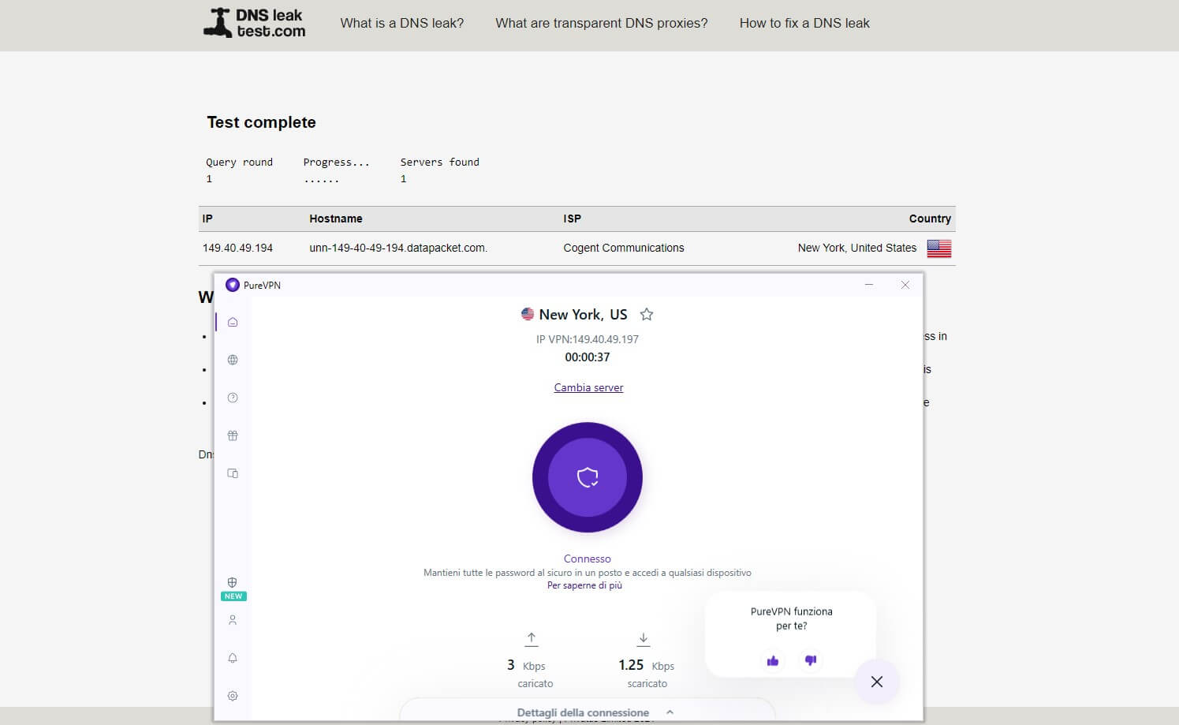
Task: Click the 'New York, United States' cell
Action: 857,248
